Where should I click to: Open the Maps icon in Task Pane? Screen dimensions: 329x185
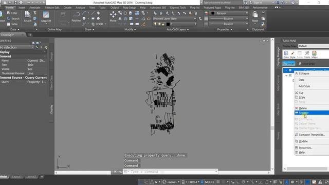pos(314,54)
